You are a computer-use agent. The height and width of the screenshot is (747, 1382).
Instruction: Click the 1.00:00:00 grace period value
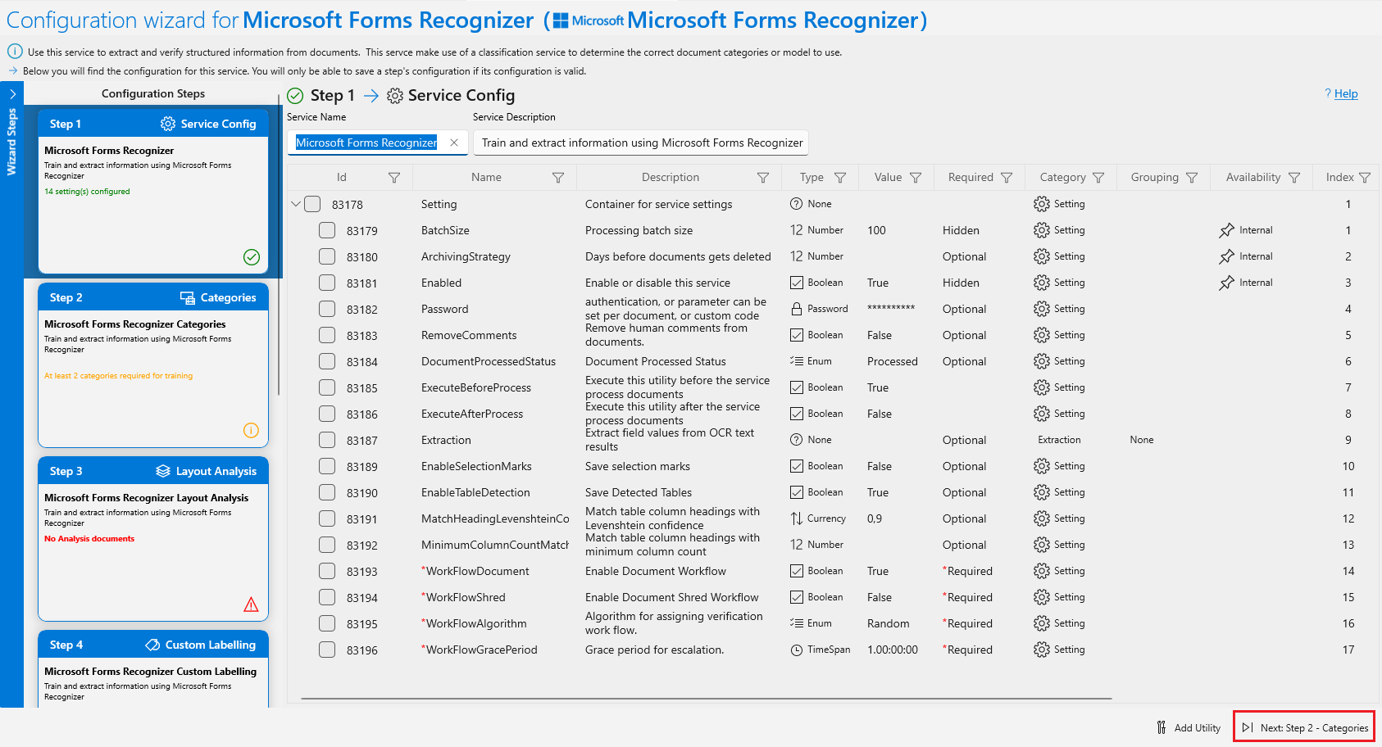point(893,650)
